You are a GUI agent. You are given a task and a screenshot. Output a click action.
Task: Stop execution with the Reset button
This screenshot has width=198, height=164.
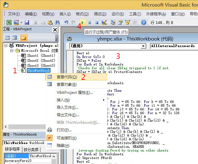(x=97, y=22)
